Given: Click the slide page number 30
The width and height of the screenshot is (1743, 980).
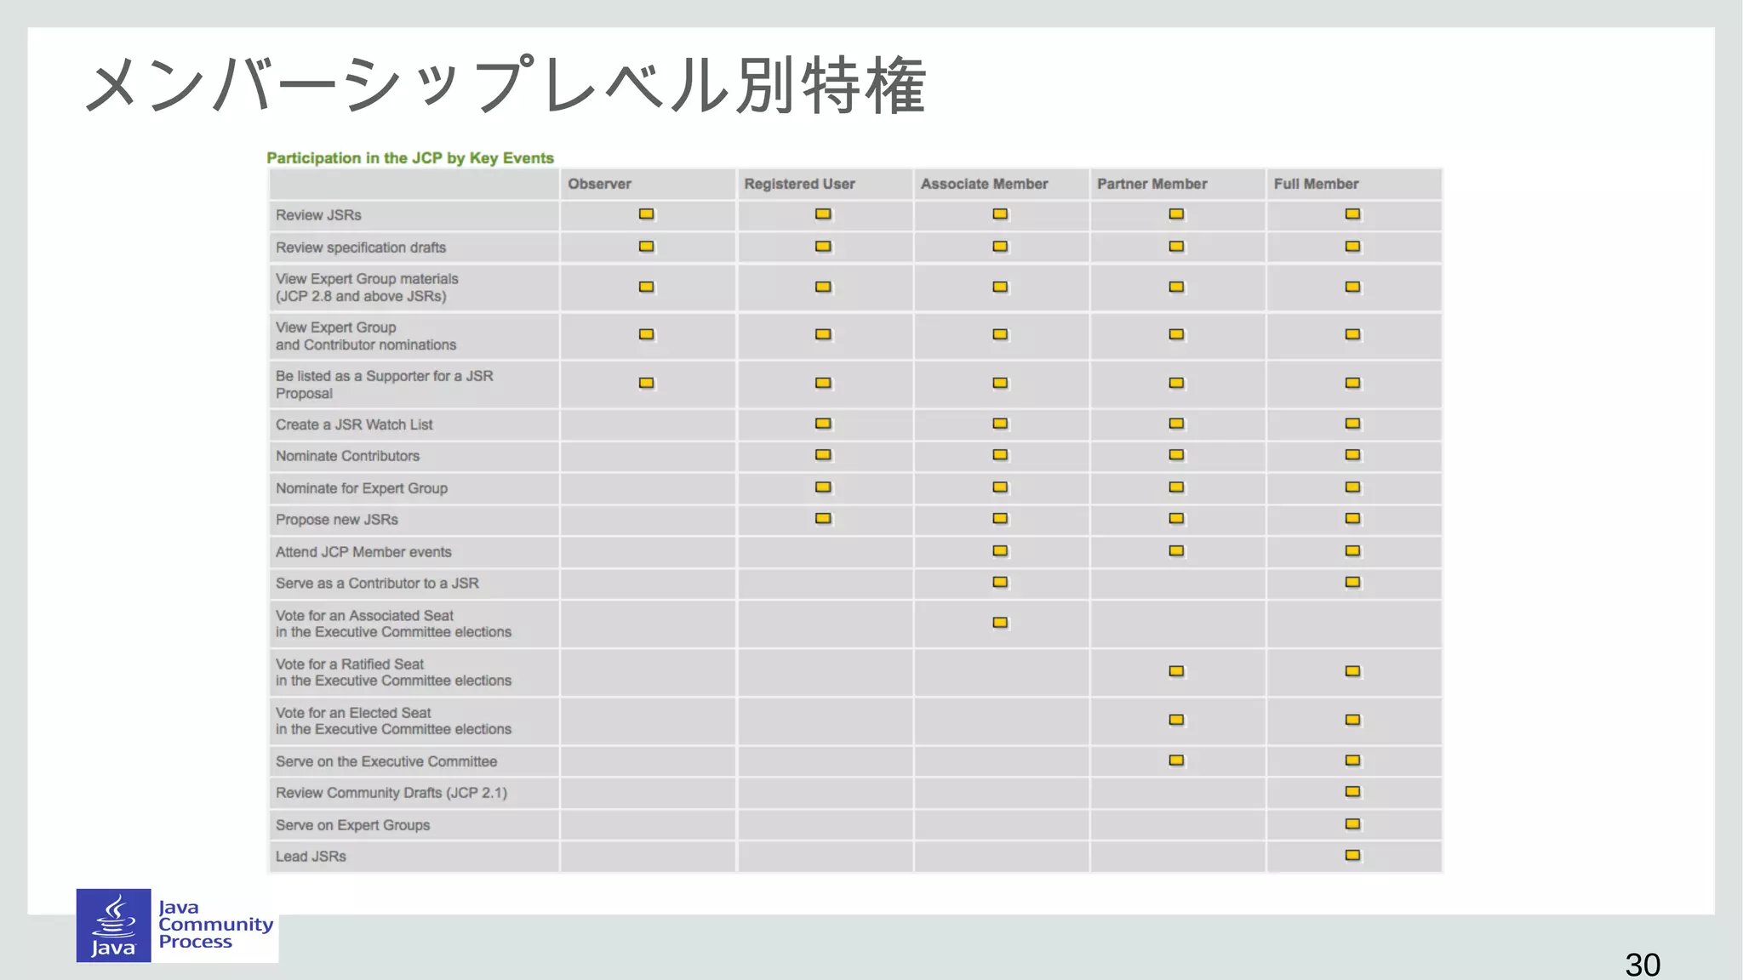Looking at the screenshot, I should tap(1643, 965).
